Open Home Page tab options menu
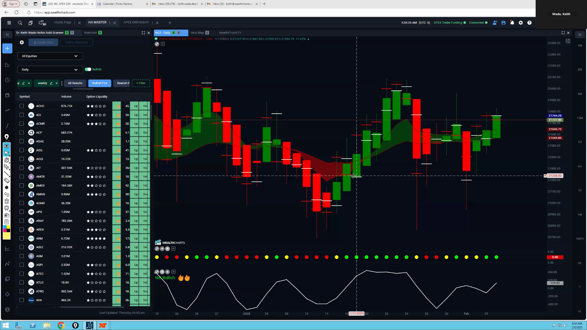 tap(75, 23)
